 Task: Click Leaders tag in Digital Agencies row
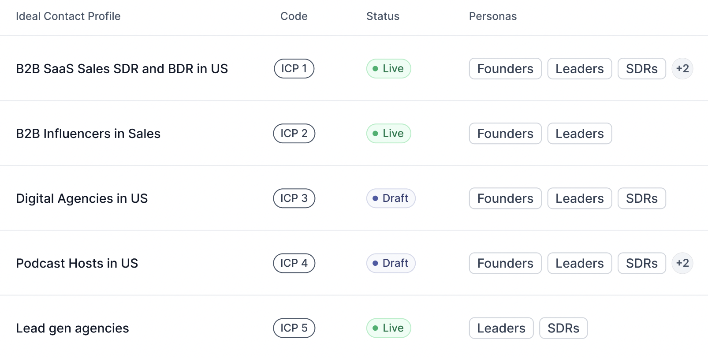tap(579, 198)
